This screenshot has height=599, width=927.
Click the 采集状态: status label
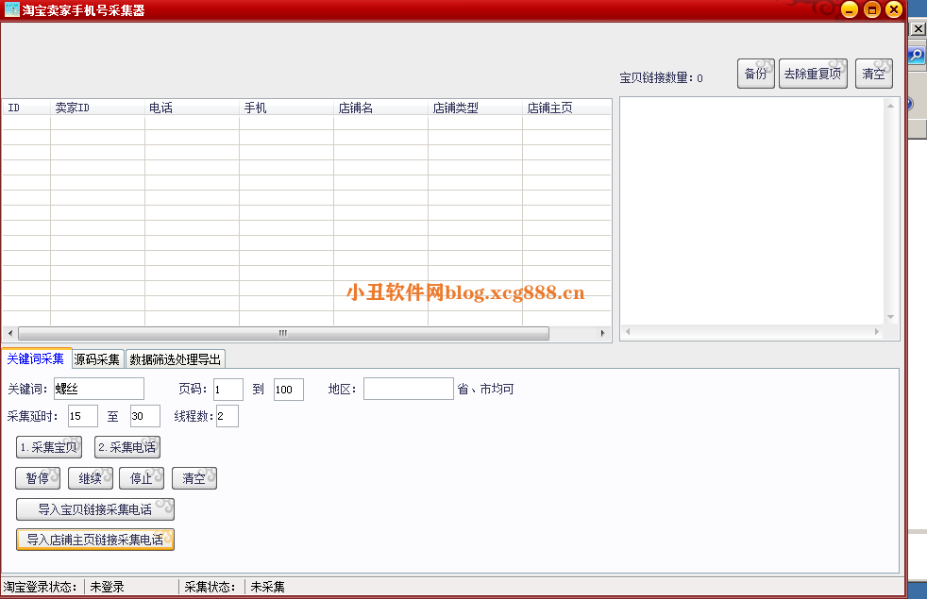pyautogui.click(x=210, y=587)
